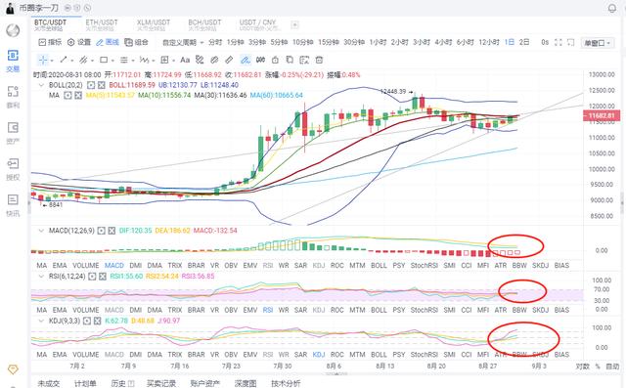Viewport: 626px width, 388px height.
Task: Open MA indicator settings toggle
Action: click(x=67, y=96)
